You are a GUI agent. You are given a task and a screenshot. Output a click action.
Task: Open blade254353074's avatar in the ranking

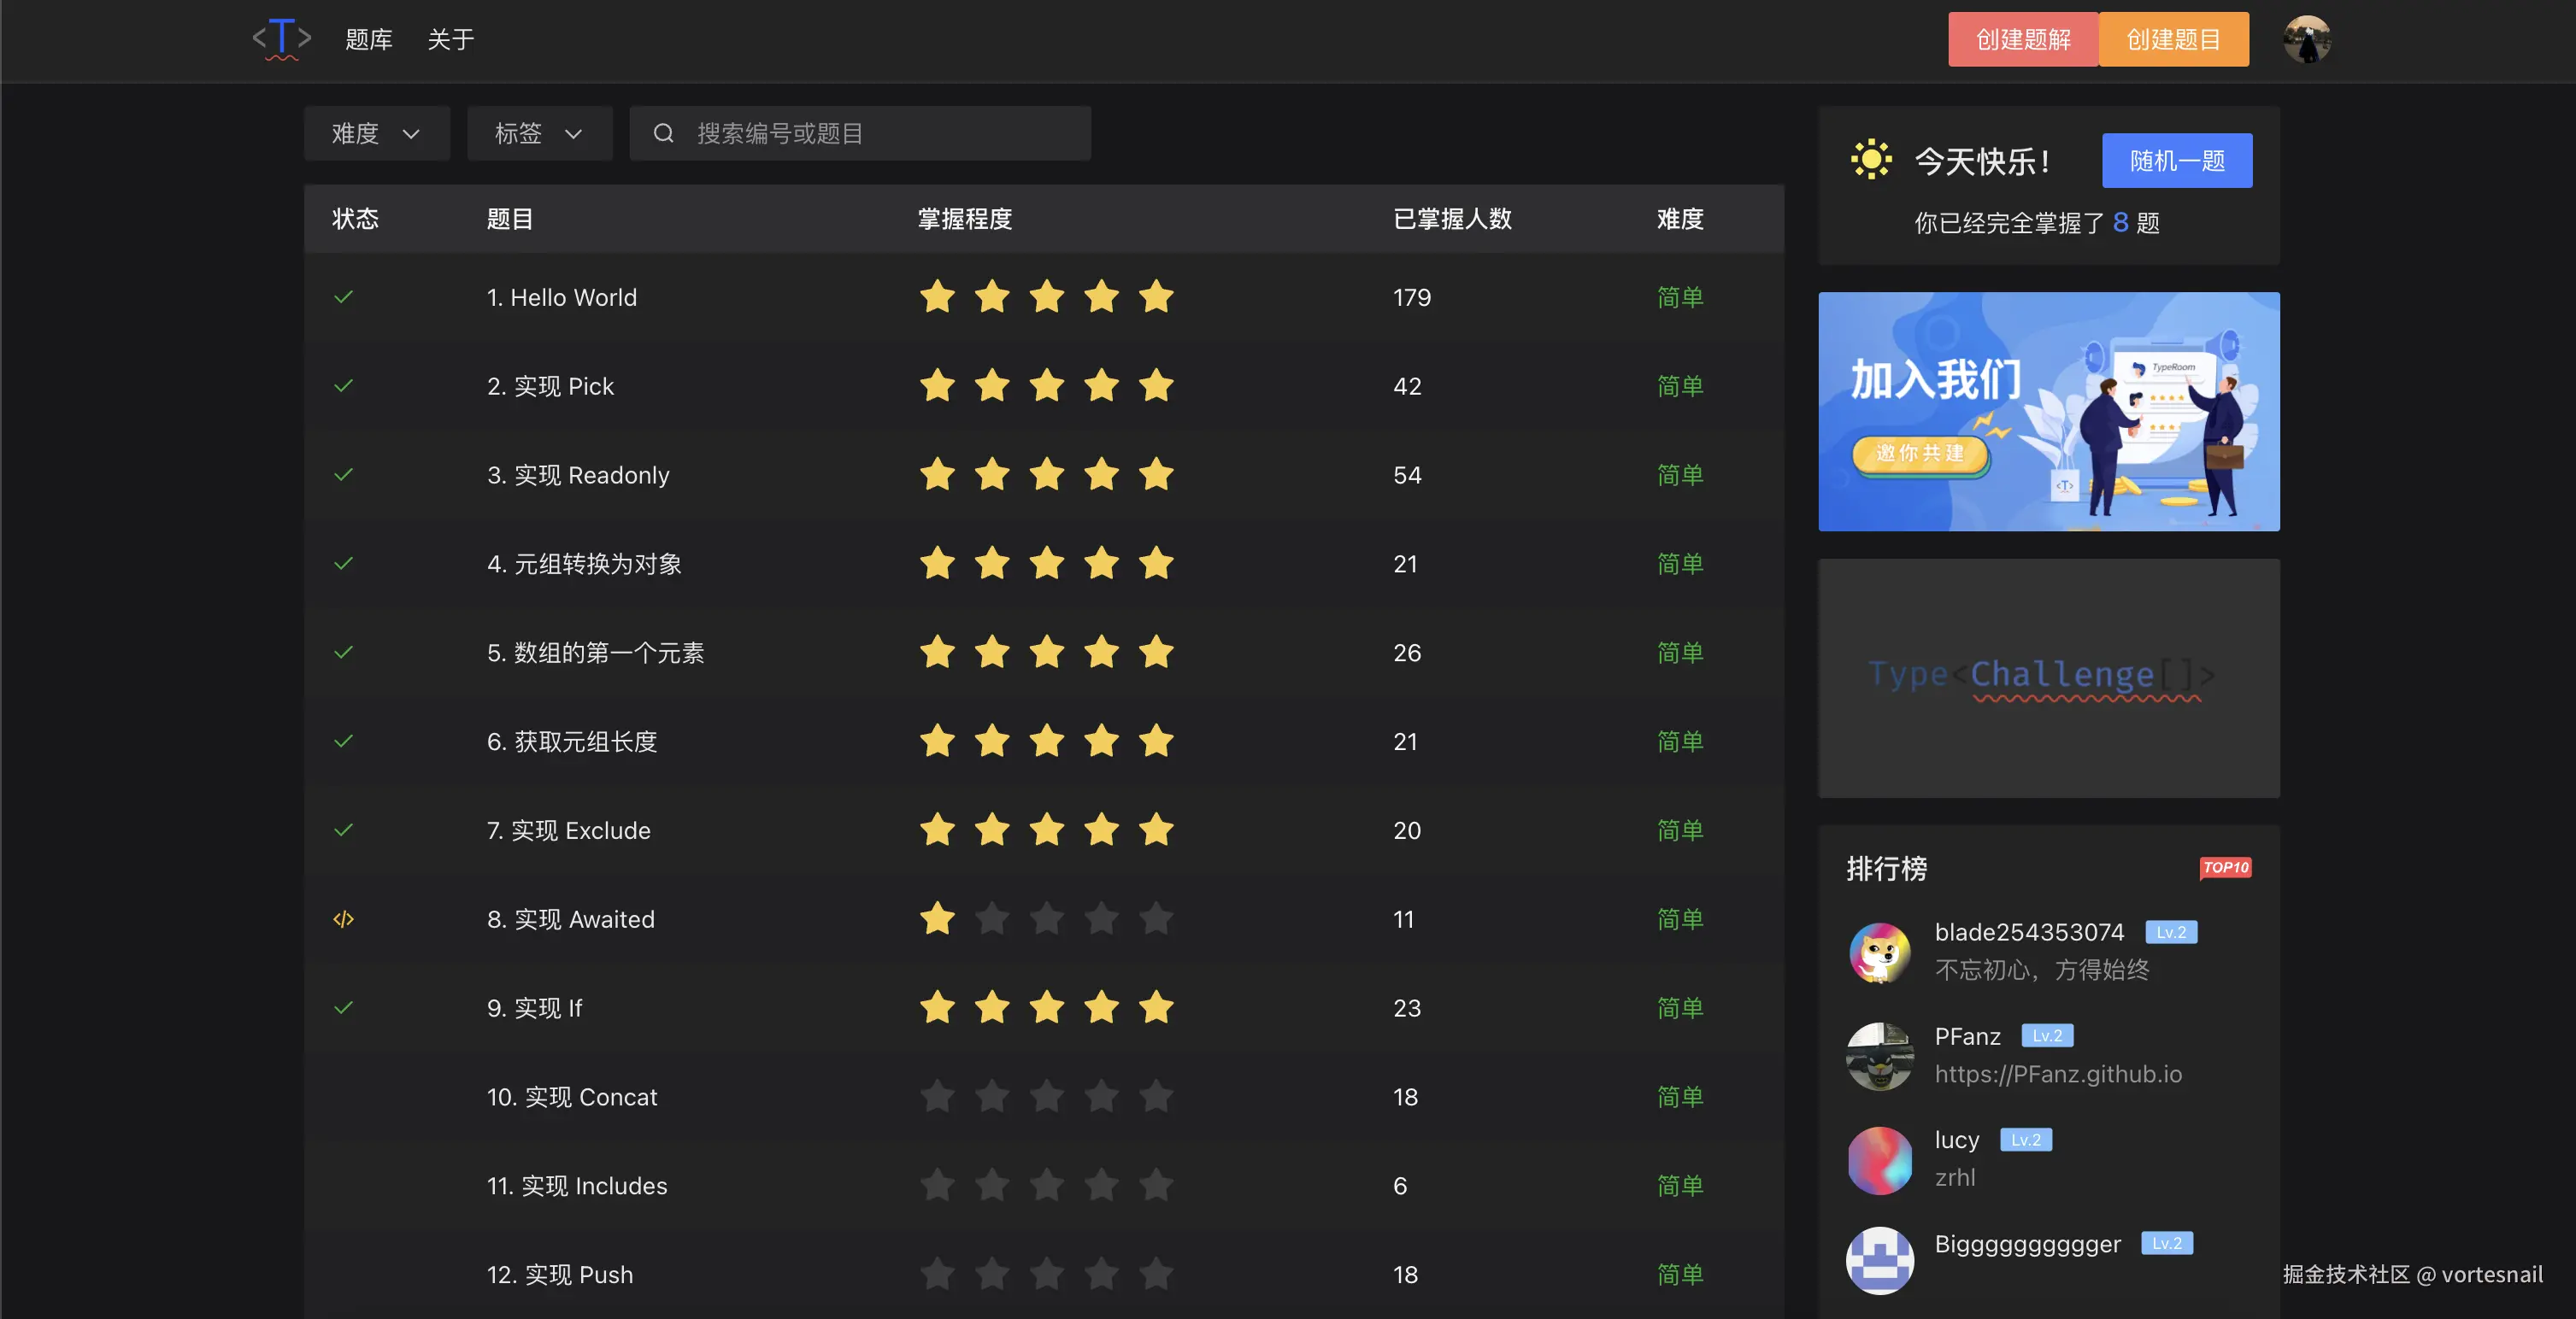[x=1879, y=953]
